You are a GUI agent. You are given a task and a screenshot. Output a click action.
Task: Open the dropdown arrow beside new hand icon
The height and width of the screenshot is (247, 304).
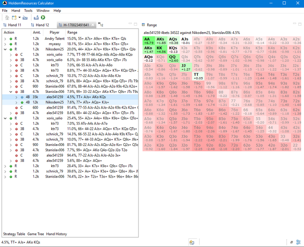coord(20,17)
